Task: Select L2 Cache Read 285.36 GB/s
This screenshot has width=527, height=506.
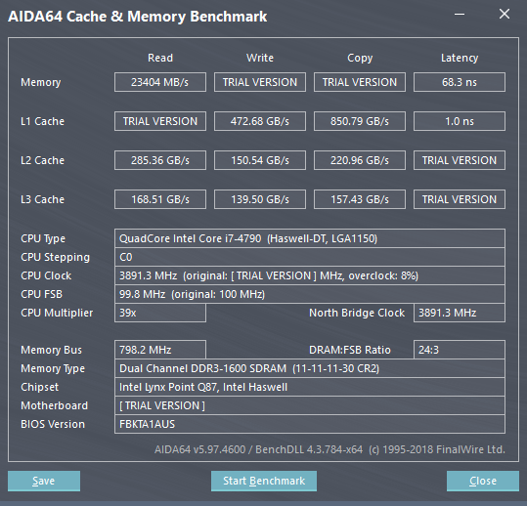Action: coord(160,160)
